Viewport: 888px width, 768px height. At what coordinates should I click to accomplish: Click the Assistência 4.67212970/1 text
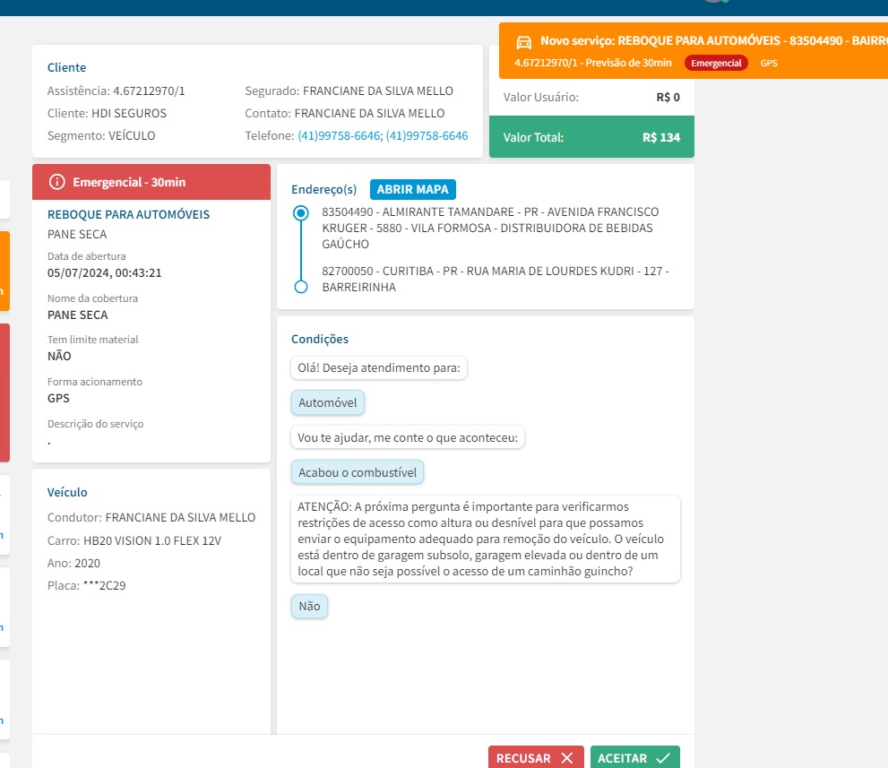[116, 91]
